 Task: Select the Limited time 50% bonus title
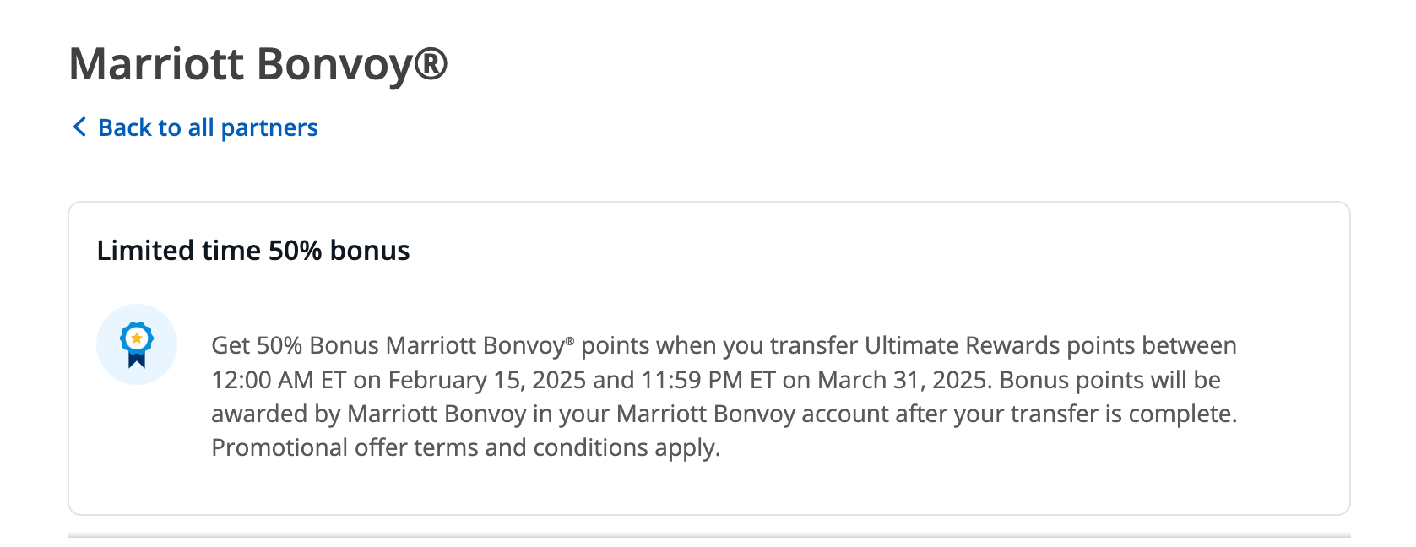(x=253, y=251)
